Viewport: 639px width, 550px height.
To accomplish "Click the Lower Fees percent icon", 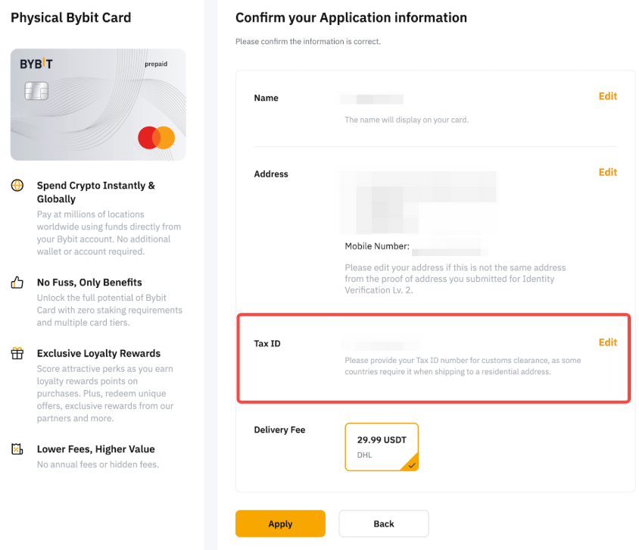I will coord(17,449).
